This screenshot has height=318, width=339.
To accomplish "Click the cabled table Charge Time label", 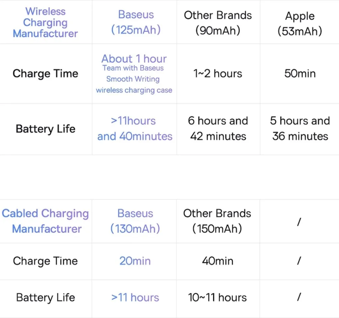I will (x=45, y=261).
